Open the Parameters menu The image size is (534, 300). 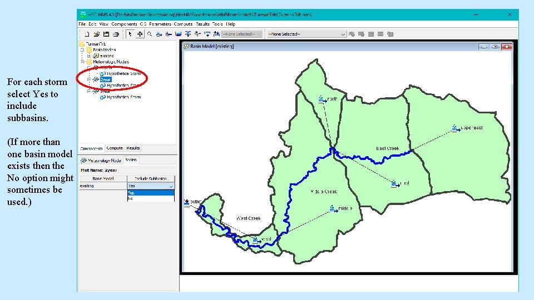point(160,24)
